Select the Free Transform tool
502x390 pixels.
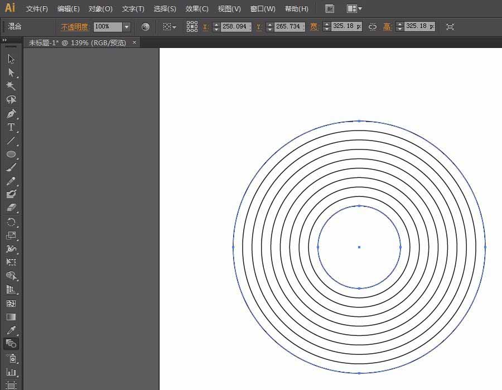click(11, 262)
